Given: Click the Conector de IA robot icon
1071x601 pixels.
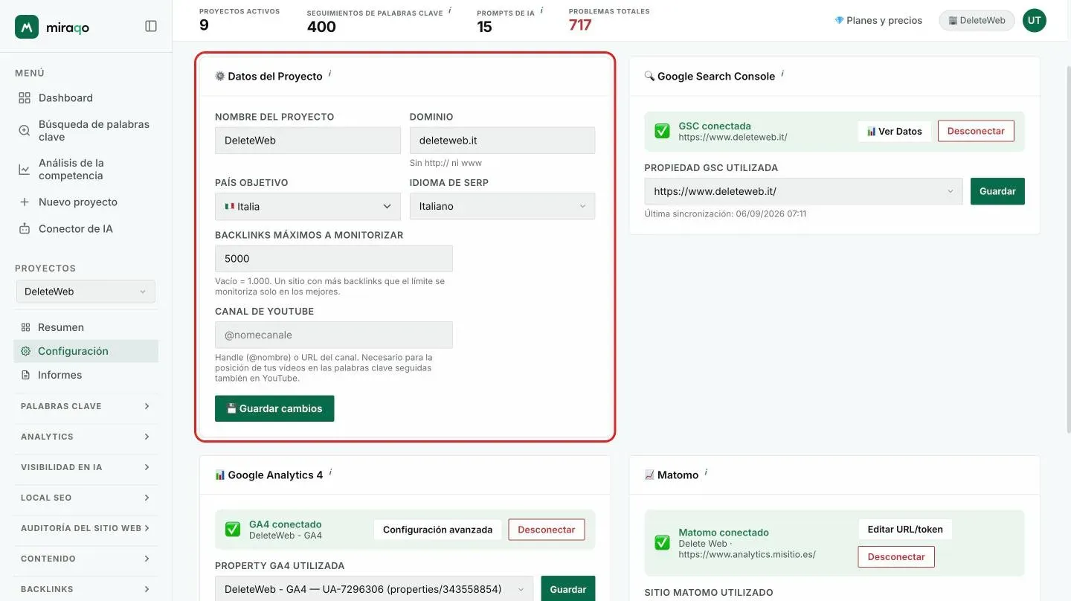Looking at the screenshot, I should click(25, 229).
